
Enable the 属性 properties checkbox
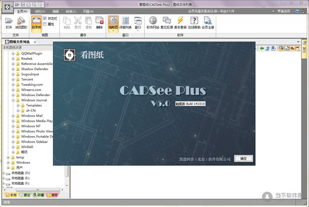[45, 24]
